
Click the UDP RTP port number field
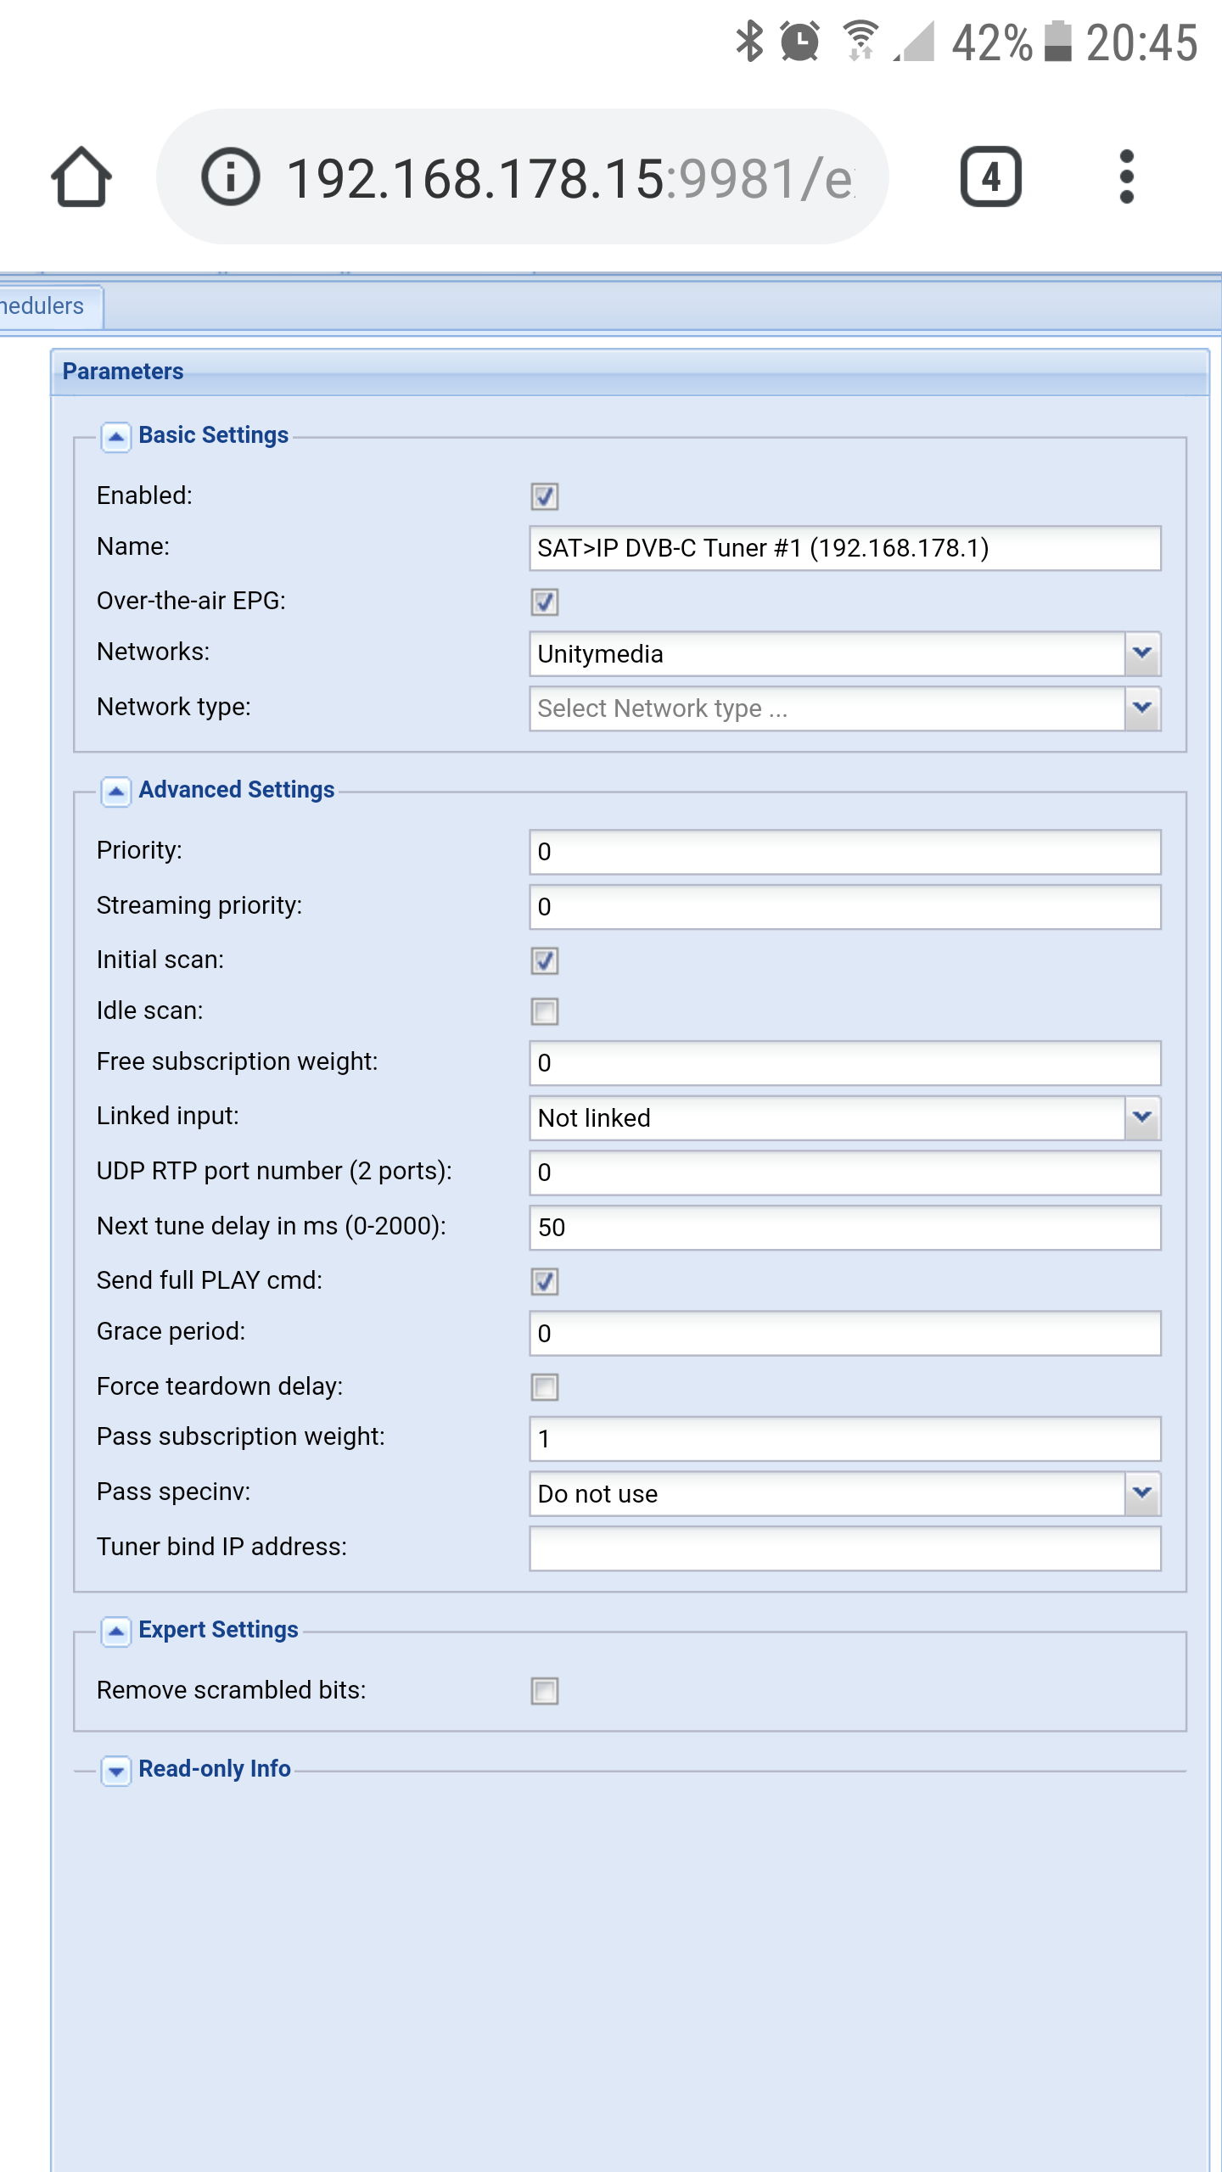pos(845,1173)
